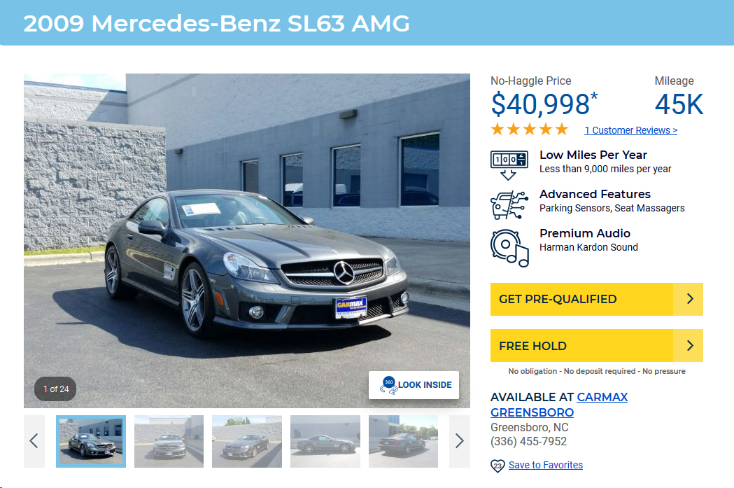This screenshot has height=488, width=734.
Task: Click the Low Miles odometer icon
Action: coord(509,165)
